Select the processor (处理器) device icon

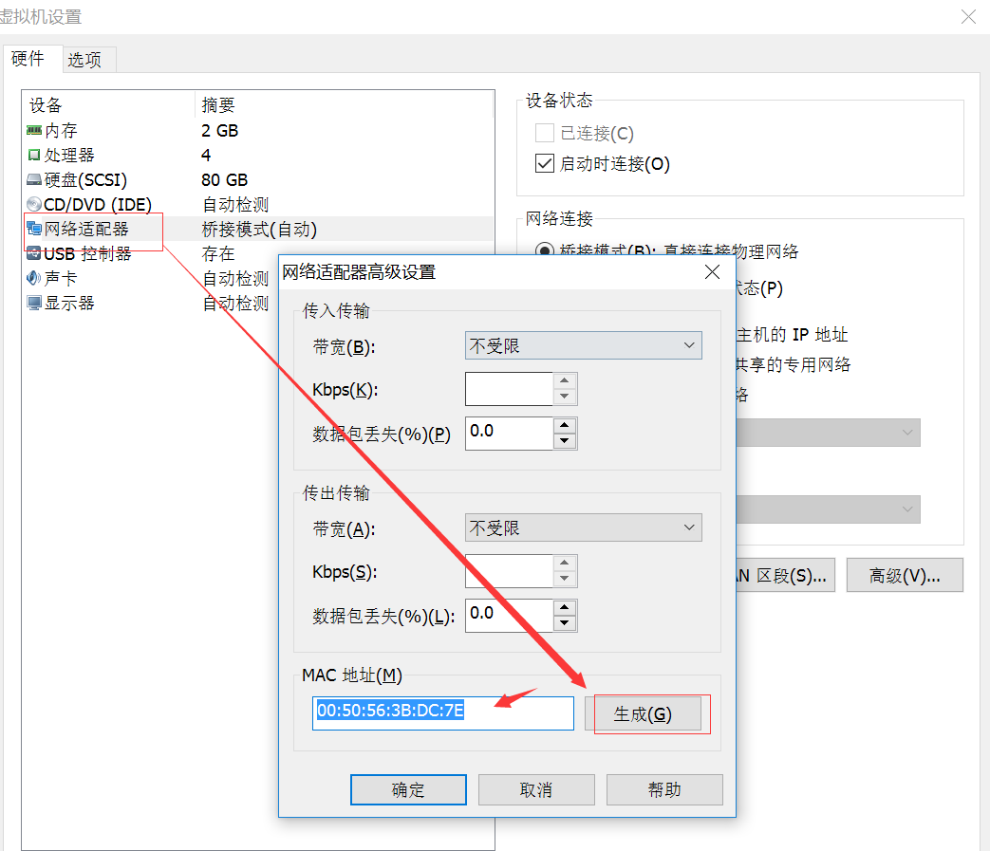pos(34,155)
